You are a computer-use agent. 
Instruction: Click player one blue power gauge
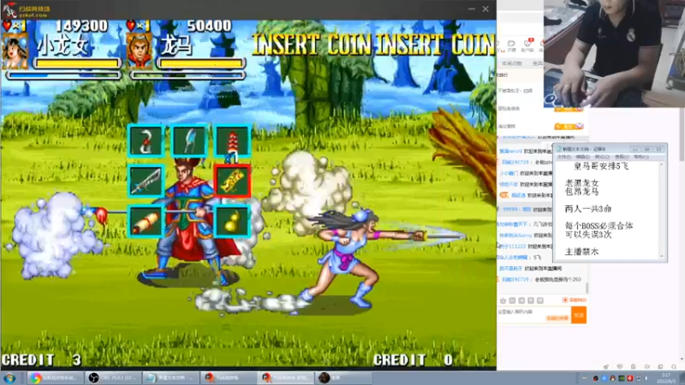pos(63,75)
